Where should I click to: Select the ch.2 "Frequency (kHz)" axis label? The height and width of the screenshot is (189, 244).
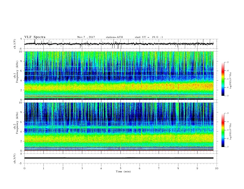pos(17,123)
